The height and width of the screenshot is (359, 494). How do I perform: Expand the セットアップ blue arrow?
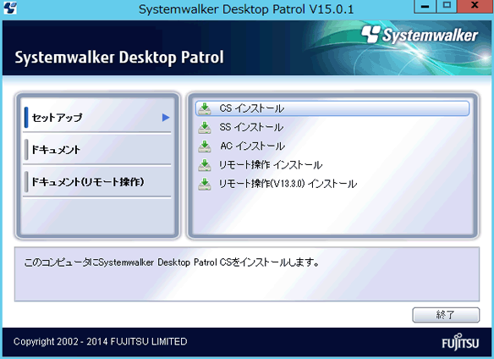166,118
